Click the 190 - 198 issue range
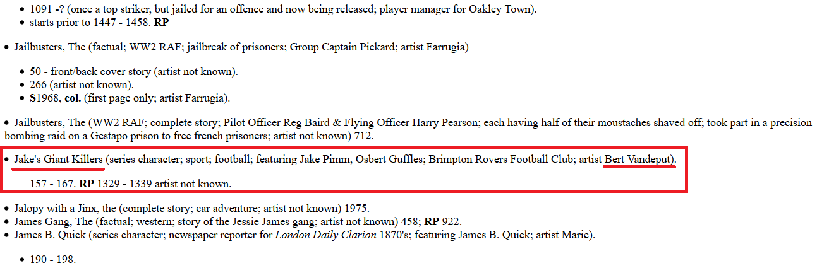 pyautogui.click(x=53, y=260)
